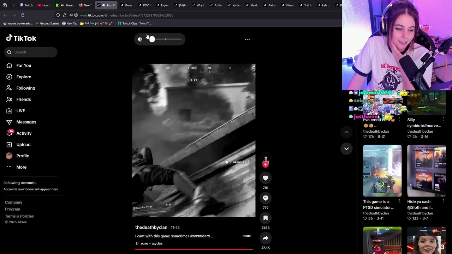Mute the active tab's speaker icon
452x254 pixels.
pyautogui.click(x=104, y=5)
